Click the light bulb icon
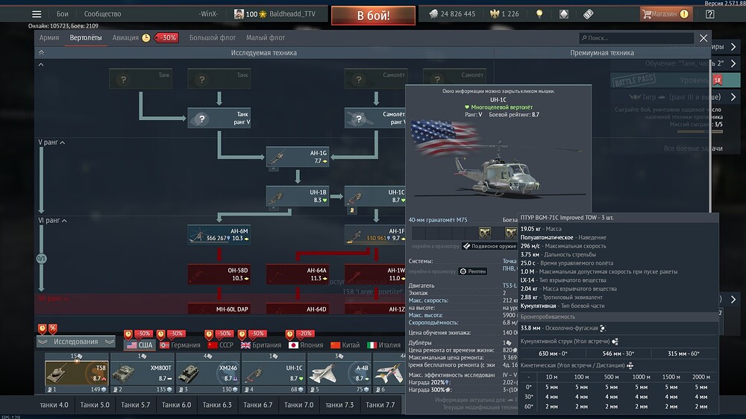Viewport: 746px width, 419px height. point(539,13)
